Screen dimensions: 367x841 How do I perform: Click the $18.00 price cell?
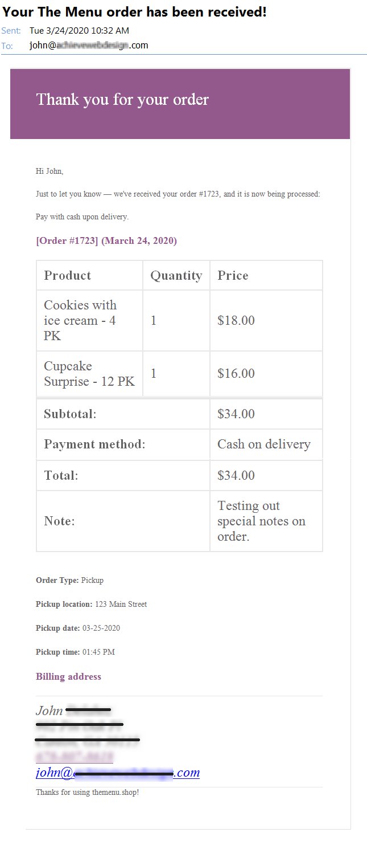click(x=266, y=320)
